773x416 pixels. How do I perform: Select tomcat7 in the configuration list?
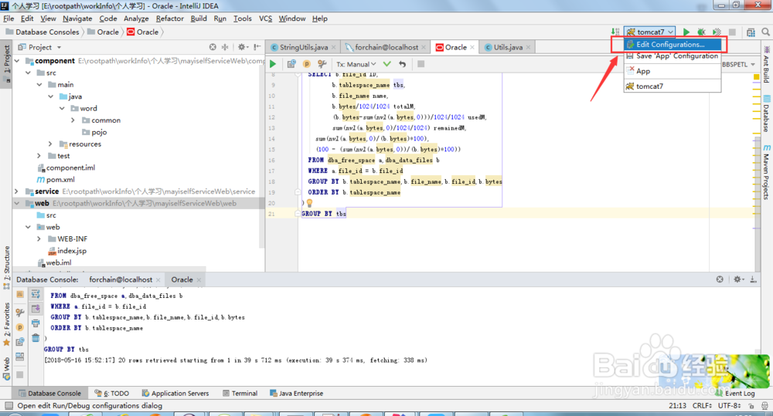click(673, 86)
